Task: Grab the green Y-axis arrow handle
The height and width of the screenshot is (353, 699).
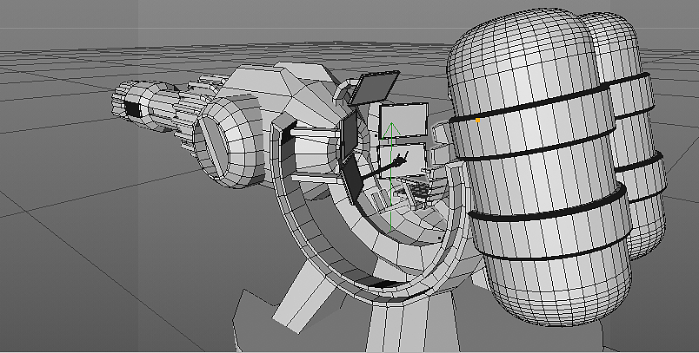Action: 391,128
